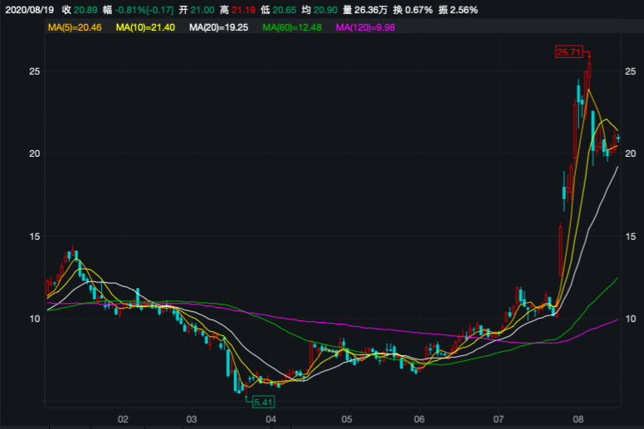The image size is (644, 429).
Task: Click the 25 price label on left axis
Action: tap(35, 71)
